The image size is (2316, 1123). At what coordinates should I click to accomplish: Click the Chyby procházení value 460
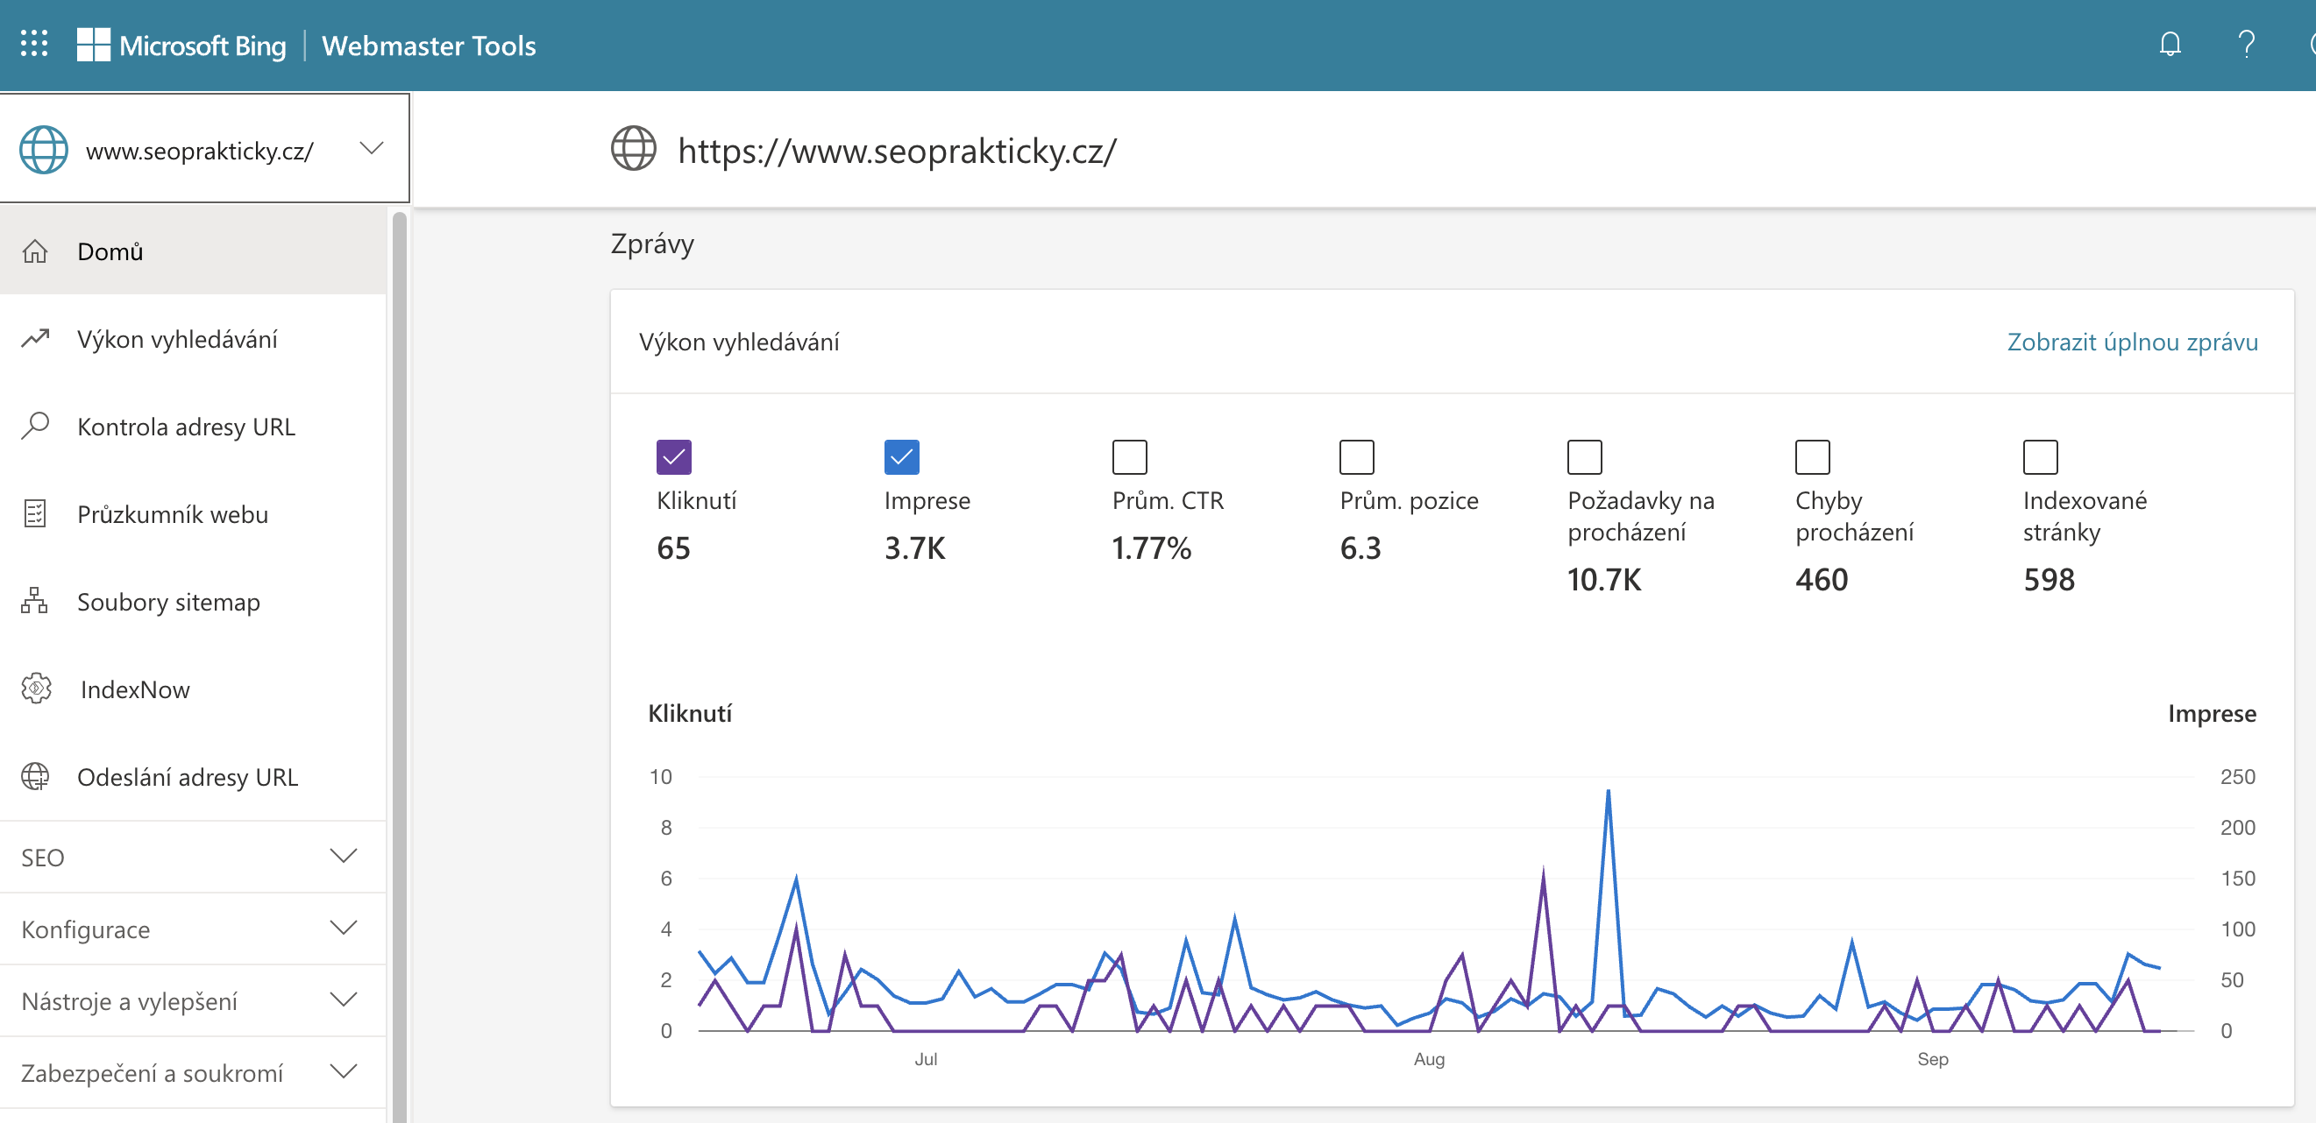[x=1822, y=580]
